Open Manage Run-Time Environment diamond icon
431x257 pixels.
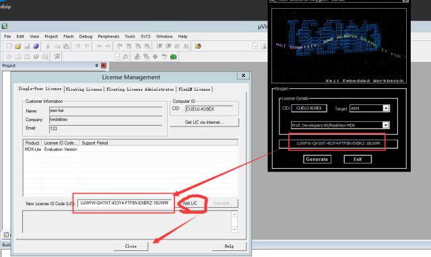point(156,57)
